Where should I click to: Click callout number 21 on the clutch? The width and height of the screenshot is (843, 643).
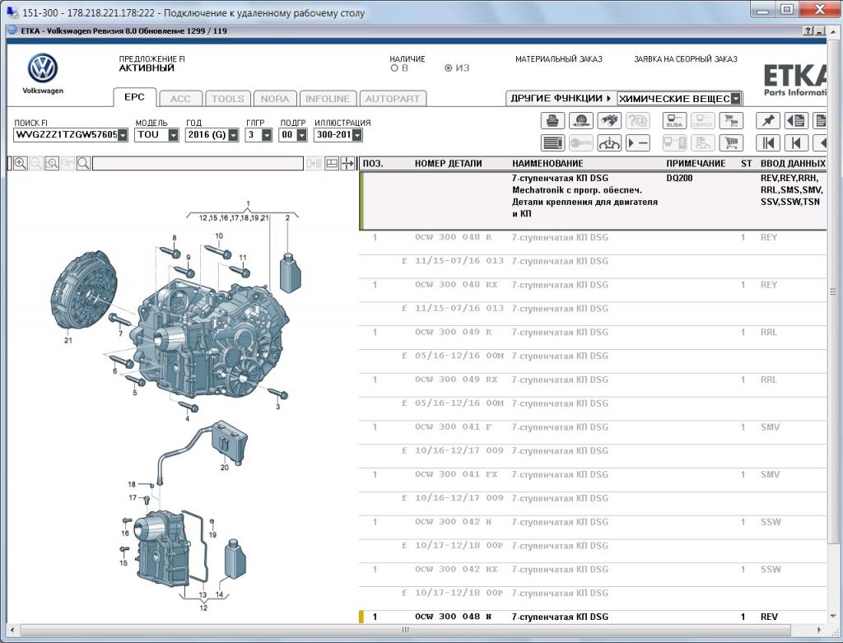(x=68, y=340)
